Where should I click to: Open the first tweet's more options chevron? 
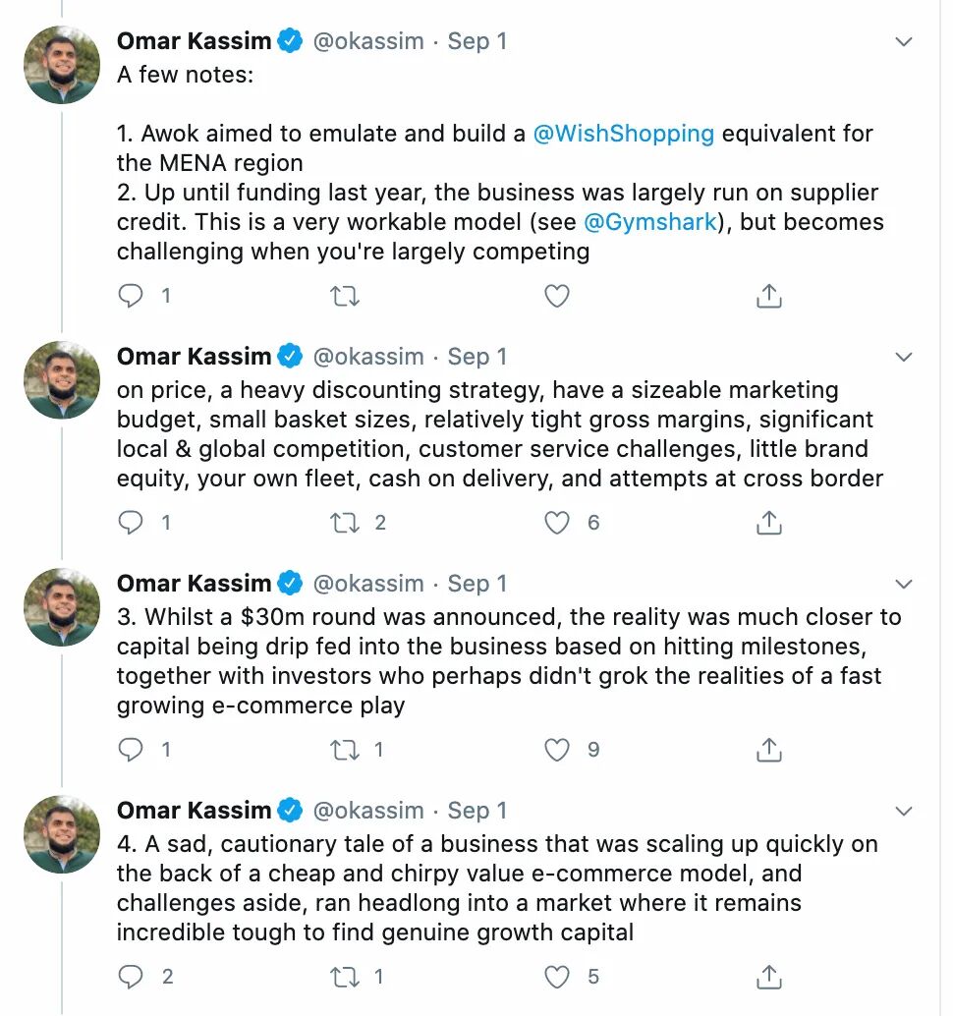pos(904,42)
